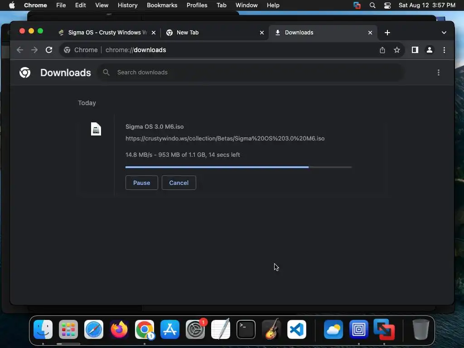Launch Visual Studio Code from the Dock
464x348 pixels.
pyautogui.click(x=297, y=329)
